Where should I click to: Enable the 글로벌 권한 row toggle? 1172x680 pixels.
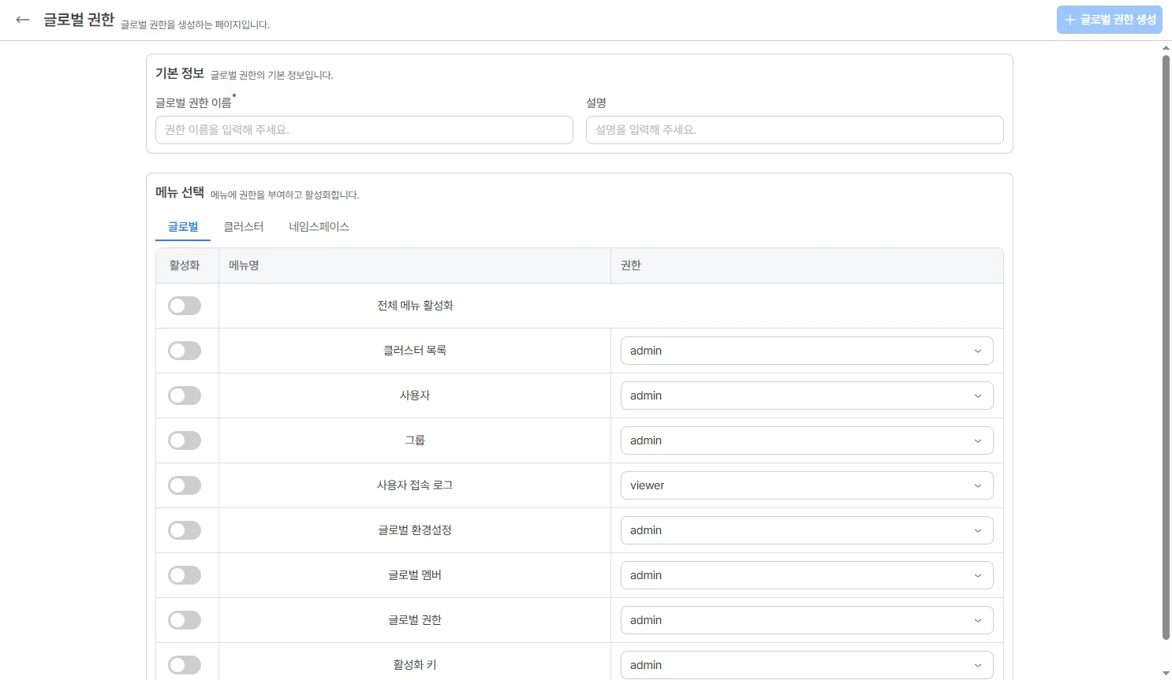pos(185,620)
